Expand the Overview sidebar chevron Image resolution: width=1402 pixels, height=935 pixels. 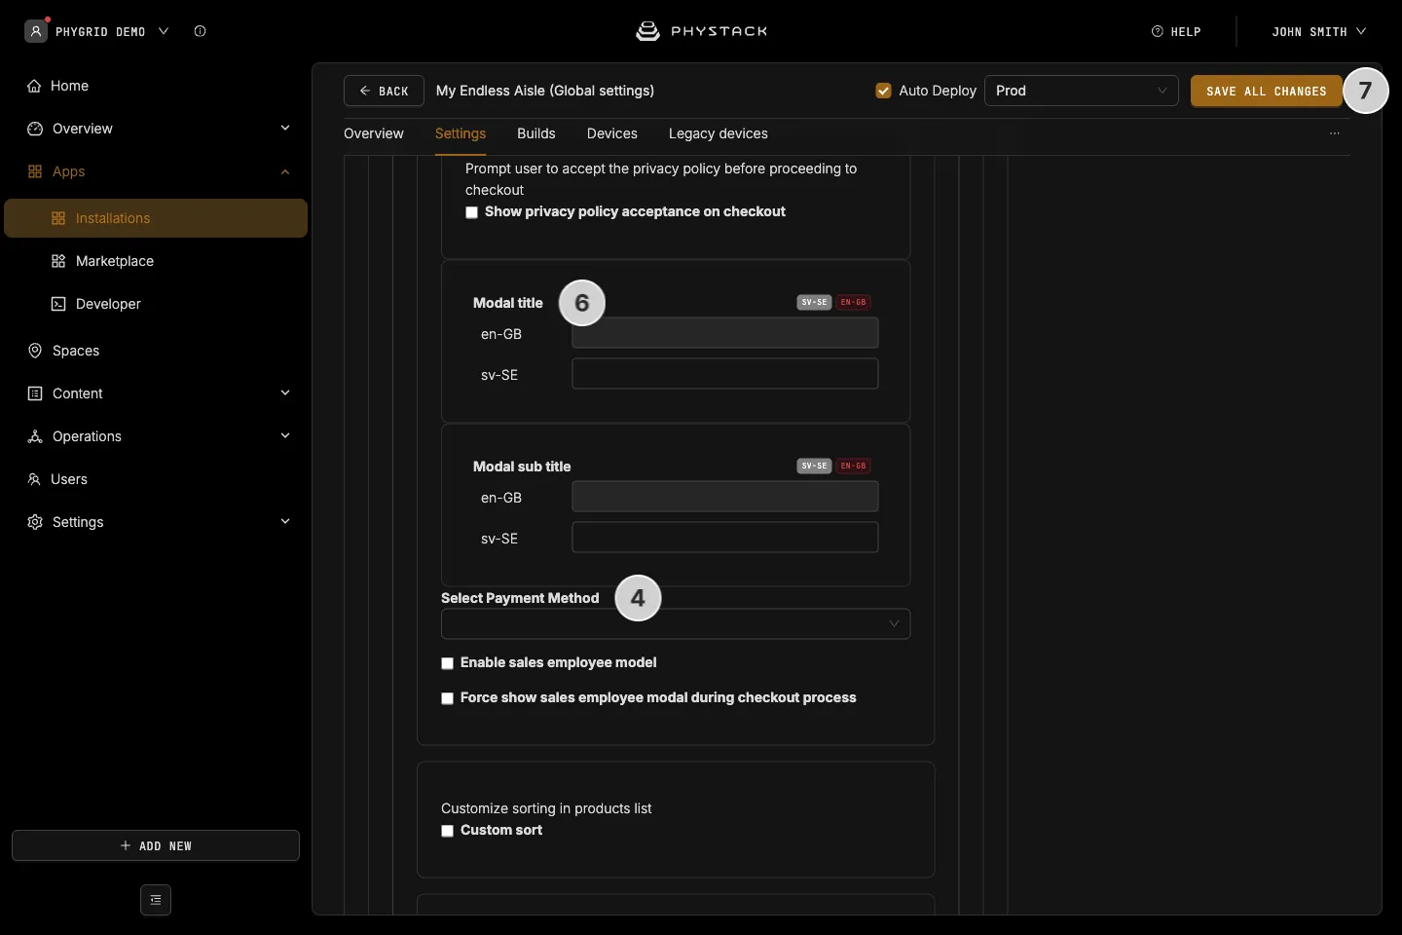[x=285, y=129]
